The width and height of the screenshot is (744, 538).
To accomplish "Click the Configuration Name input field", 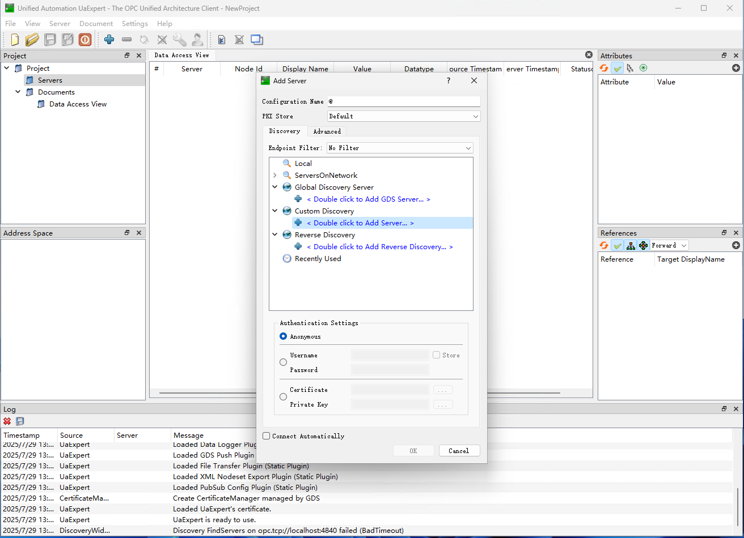I will click(404, 101).
